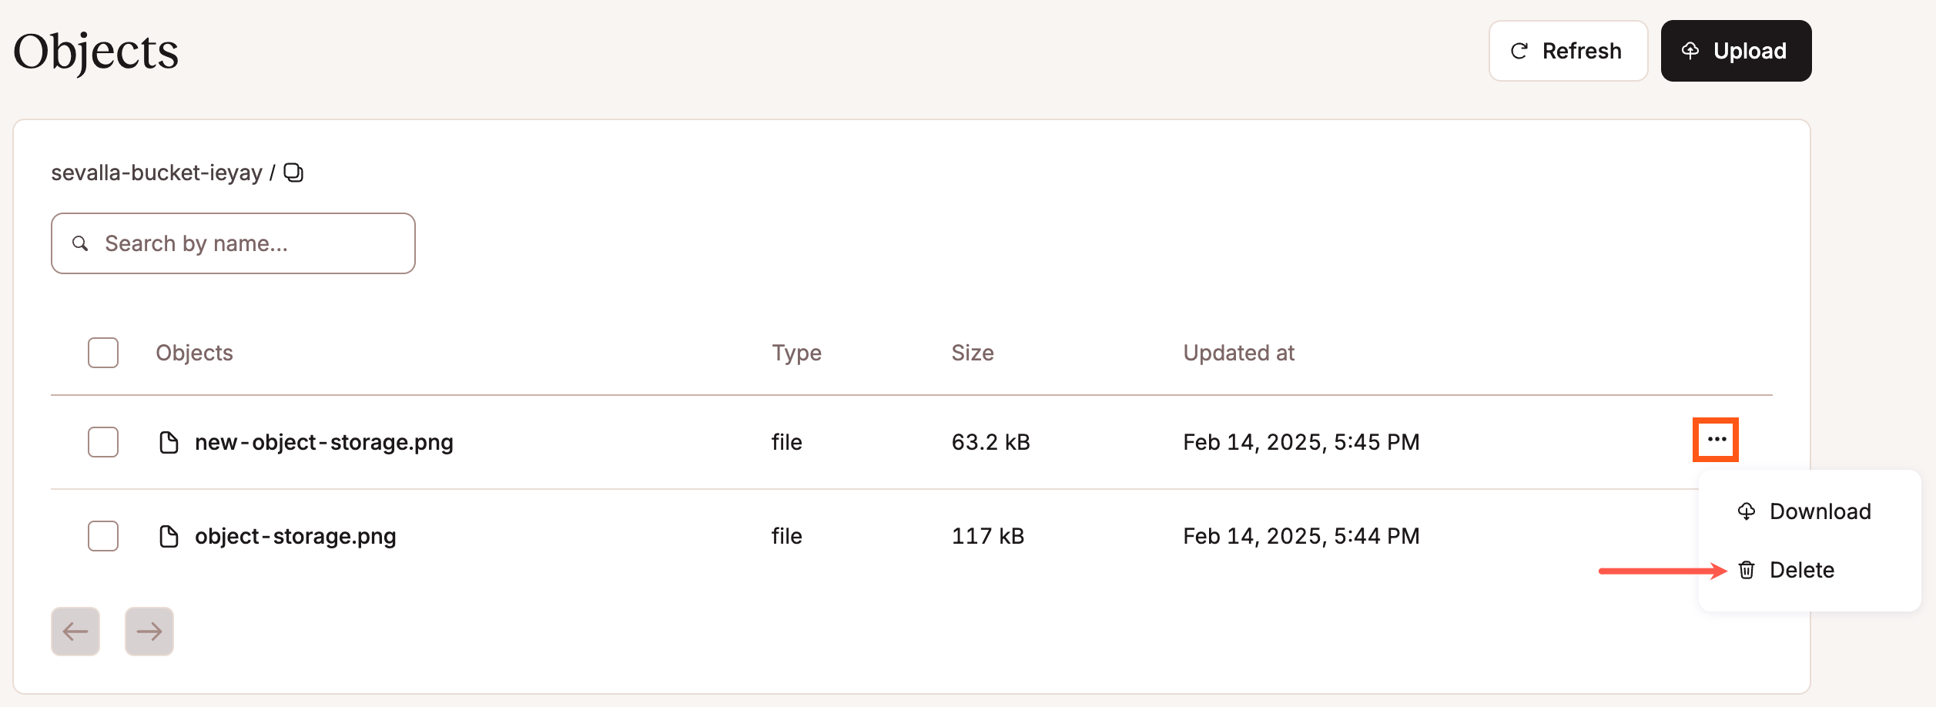Click the next page arrow
Viewport: 1936px width, 707px height.
coord(149,631)
